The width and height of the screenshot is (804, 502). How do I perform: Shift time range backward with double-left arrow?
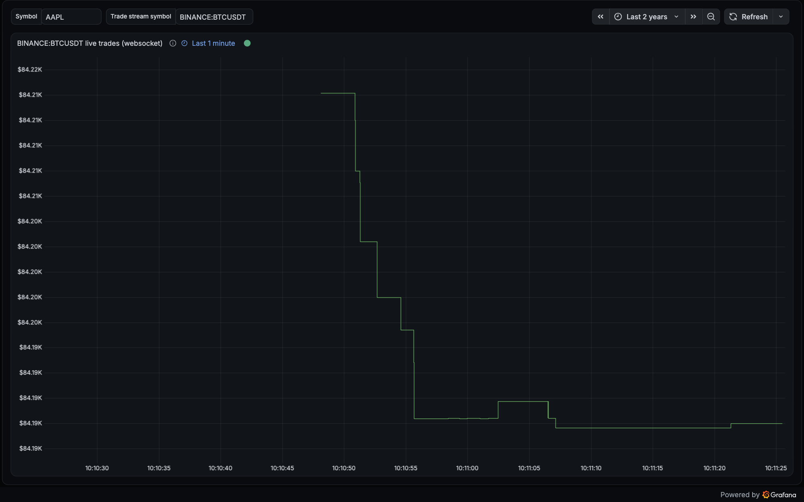click(x=601, y=17)
